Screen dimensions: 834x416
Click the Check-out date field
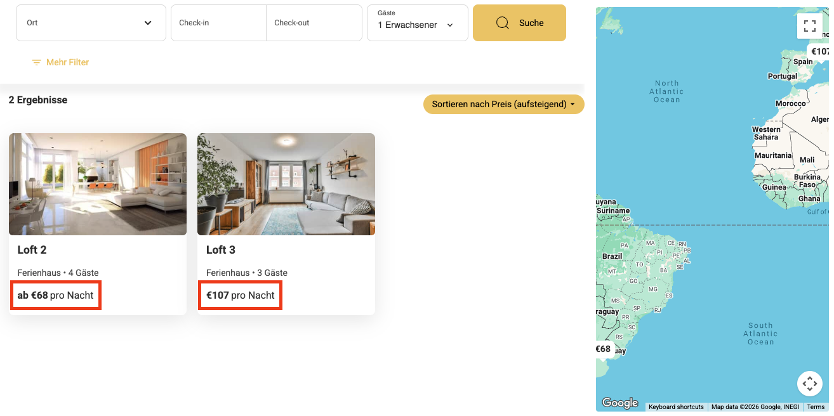tap(314, 23)
